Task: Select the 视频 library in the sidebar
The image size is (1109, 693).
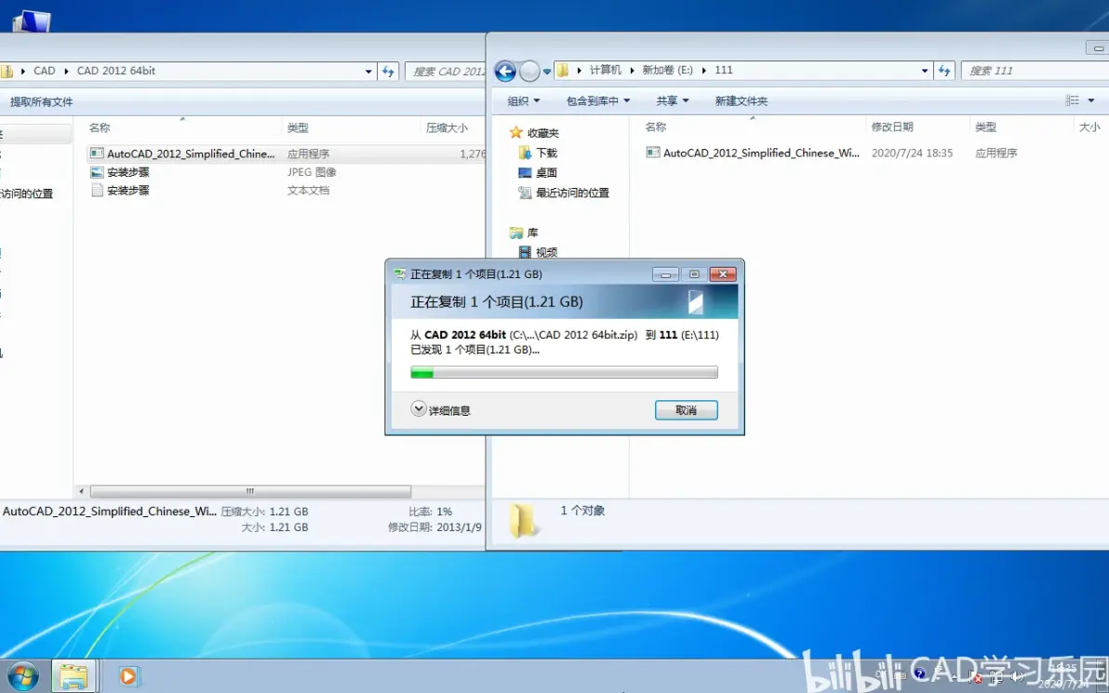Action: pyautogui.click(x=547, y=252)
